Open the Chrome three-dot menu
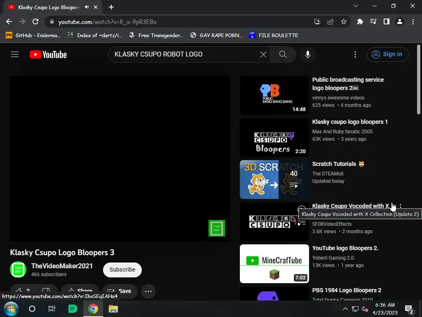The width and height of the screenshot is (422, 317). (x=413, y=21)
